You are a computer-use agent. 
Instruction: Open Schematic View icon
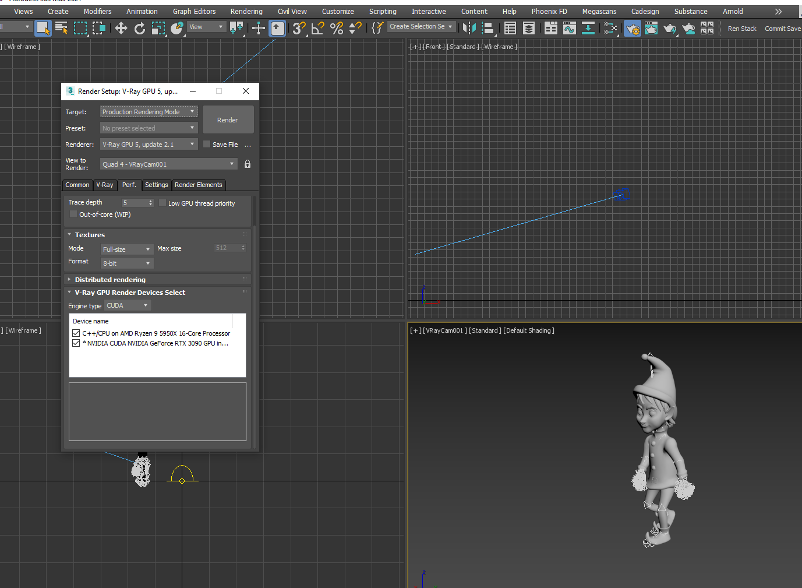(588, 28)
